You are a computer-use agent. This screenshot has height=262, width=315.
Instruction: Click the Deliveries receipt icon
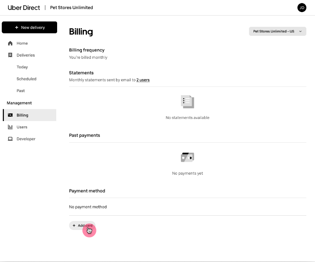10,55
